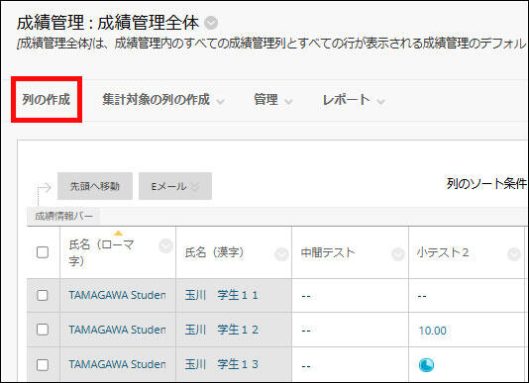
Task: Click the 先頭へ移動 button
Action: tap(95, 186)
